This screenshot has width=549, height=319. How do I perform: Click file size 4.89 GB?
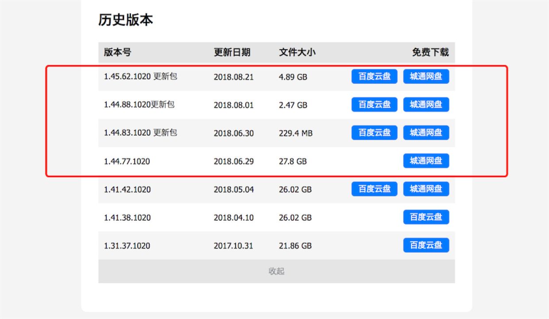[x=293, y=77]
